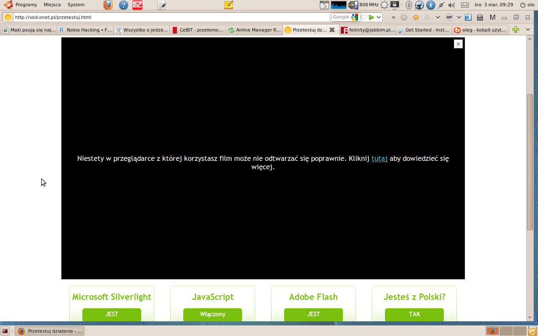Select Przetestuj działanie taskbar window button
The image size is (538, 336).
point(50,331)
